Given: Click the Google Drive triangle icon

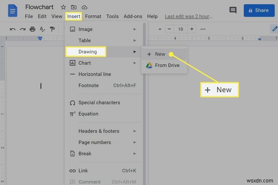Looking at the screenshot, I should click(x=149, y=65).
